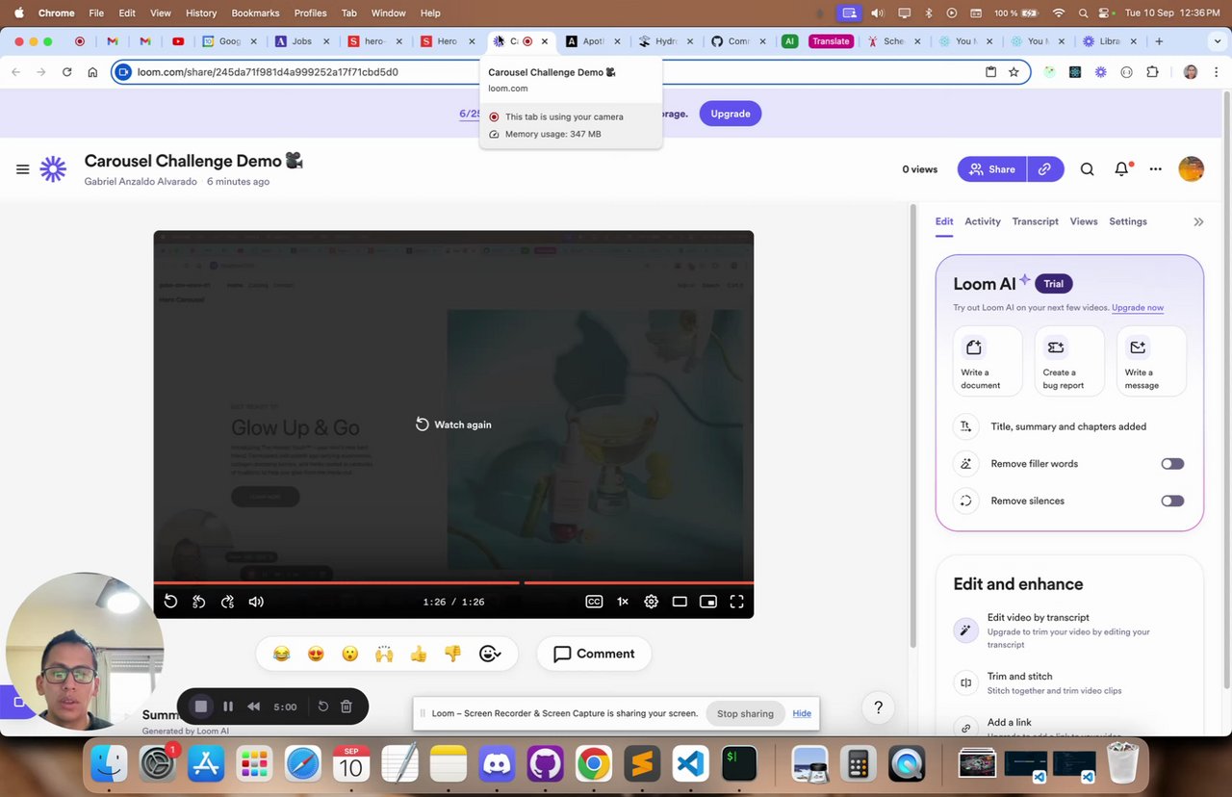The height and width of the screenshot is (797, 1232).
Task: React with the heart-eyes emoji
Action: [316, 654]
